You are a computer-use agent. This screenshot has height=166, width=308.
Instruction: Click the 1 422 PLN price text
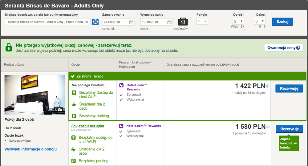click(x=250, y=86)
